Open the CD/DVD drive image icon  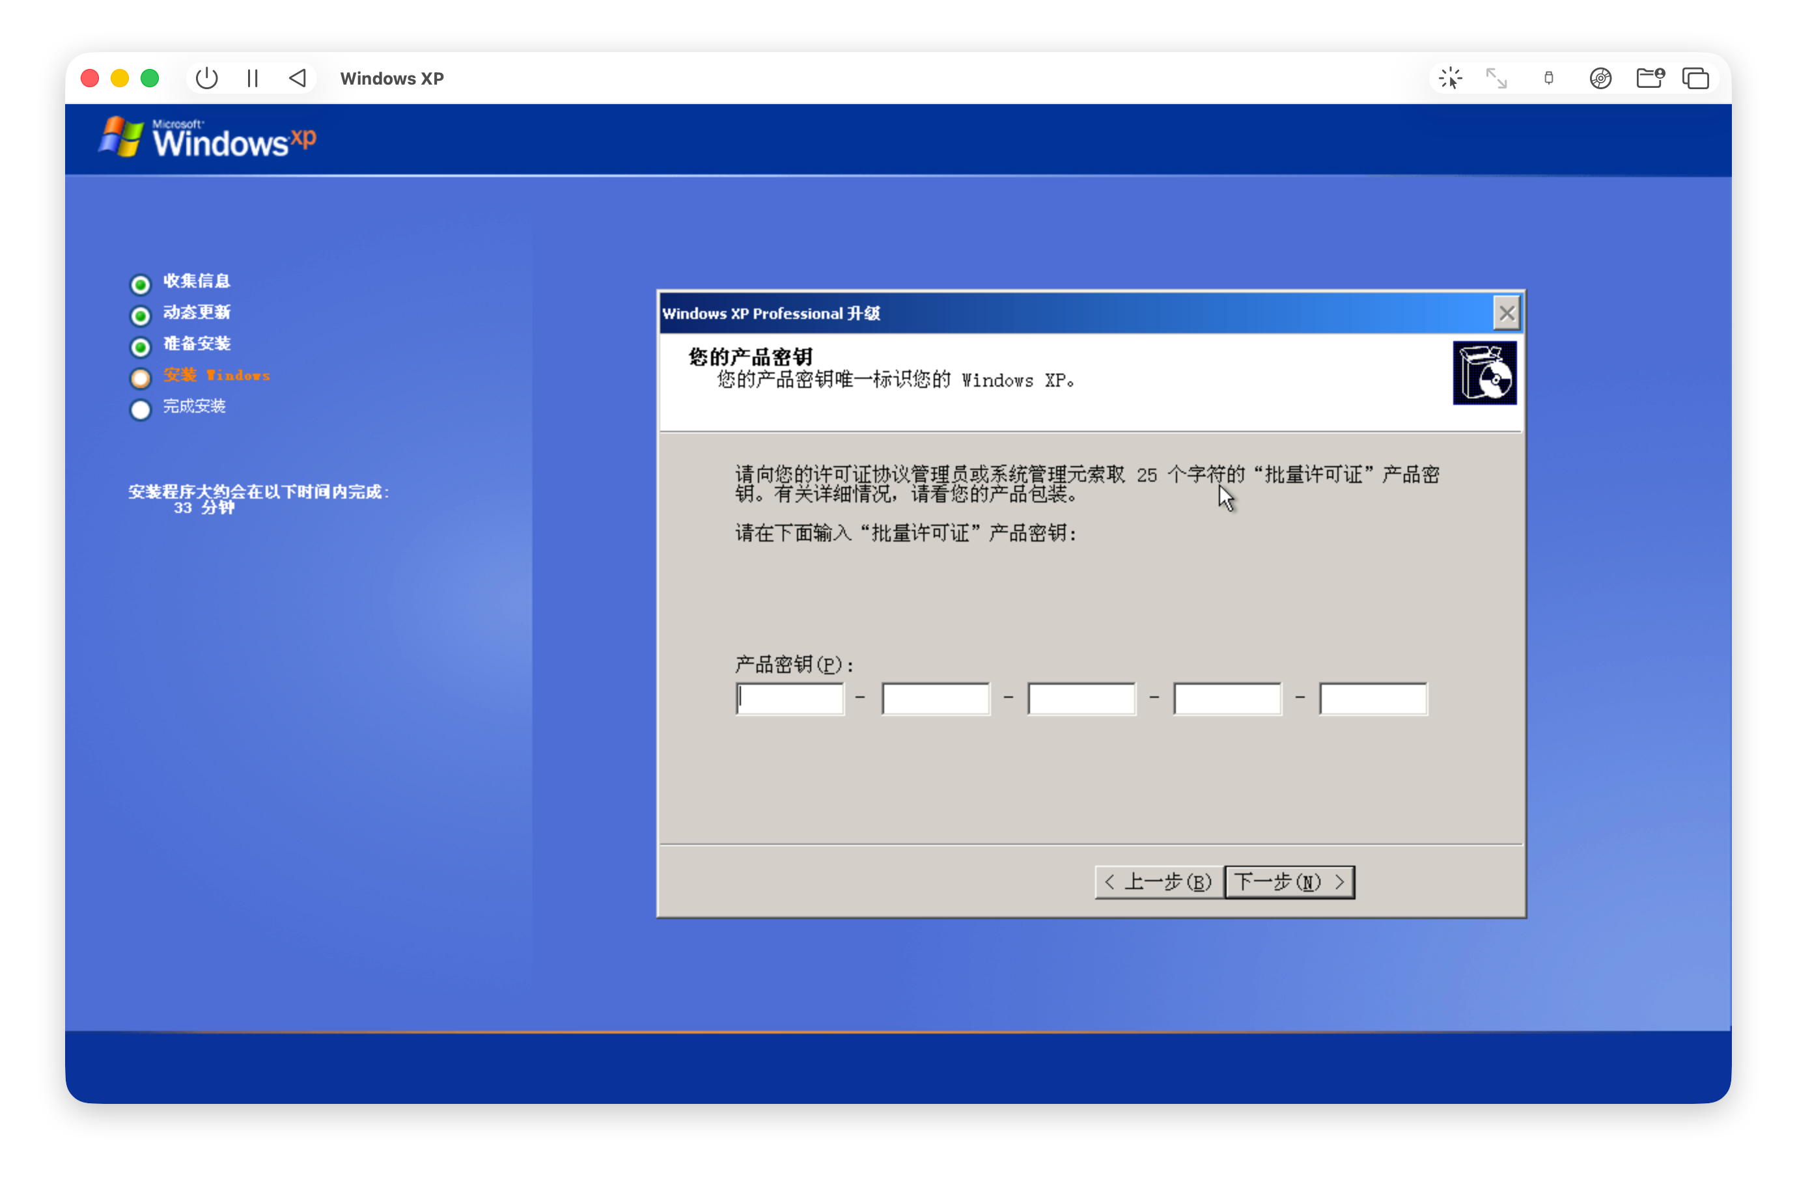coord(1600,79)
